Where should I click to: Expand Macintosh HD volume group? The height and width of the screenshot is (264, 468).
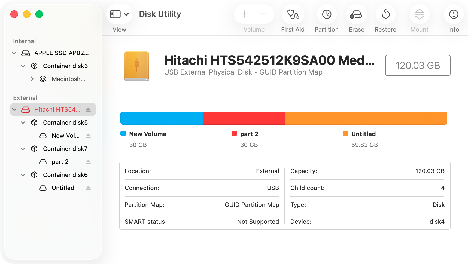click(32, 79)
